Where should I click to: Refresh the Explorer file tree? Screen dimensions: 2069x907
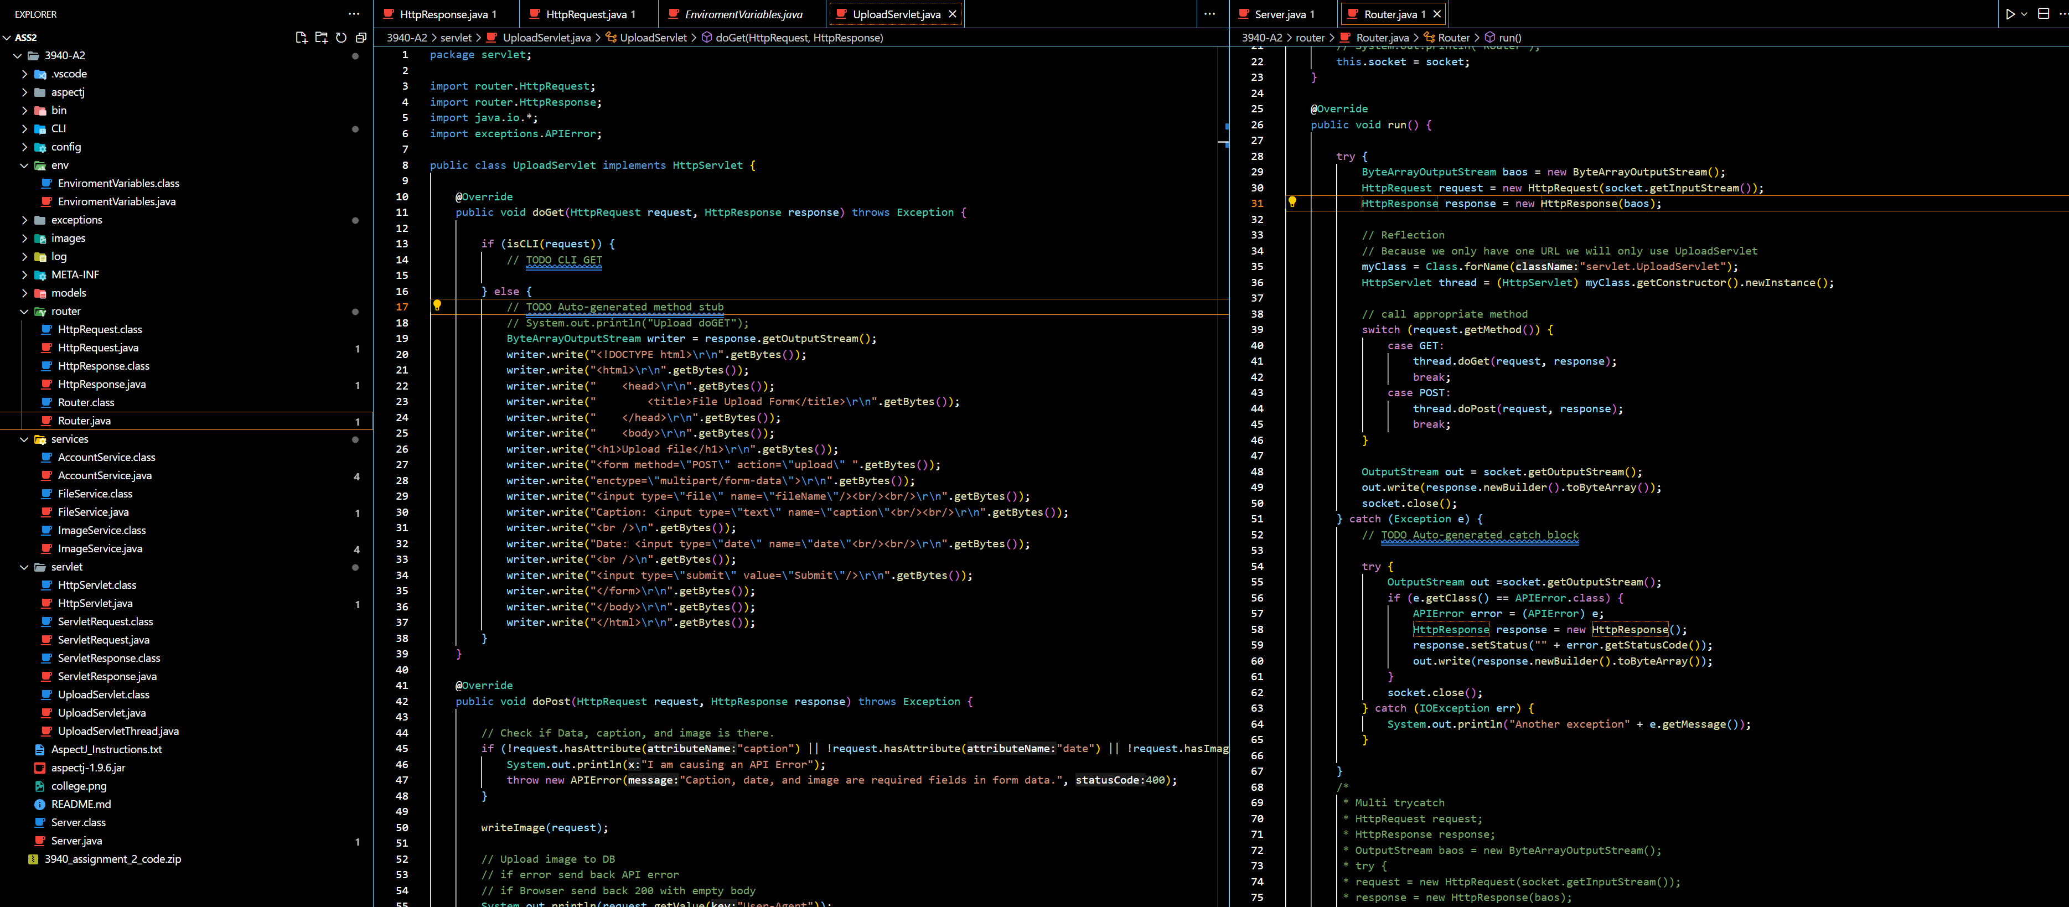tap(342, 37)
